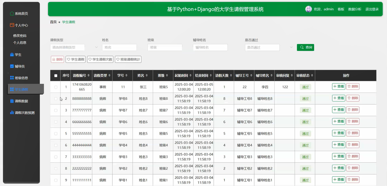Viewport: 387px width, 186px height.
Task: Open 学生请假 in the sidebar
Action: [26, 89]
